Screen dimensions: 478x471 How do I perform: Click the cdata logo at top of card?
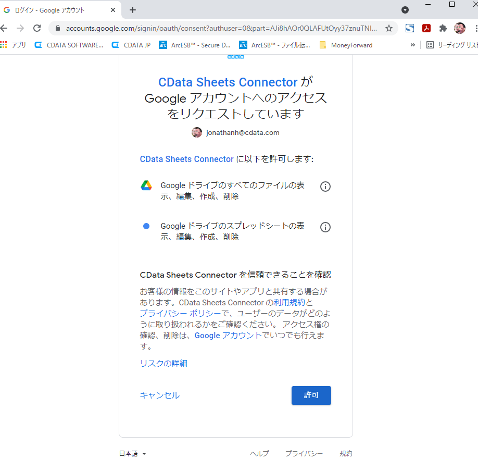(x=236, y=57)
